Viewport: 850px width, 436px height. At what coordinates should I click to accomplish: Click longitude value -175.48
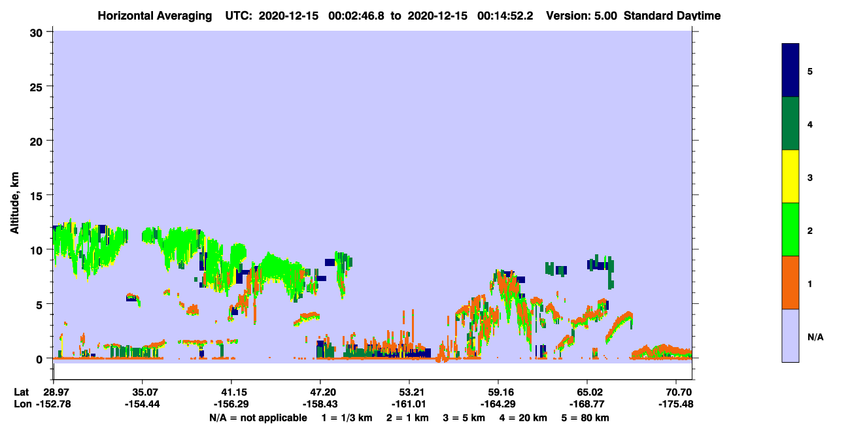[677, 405]
